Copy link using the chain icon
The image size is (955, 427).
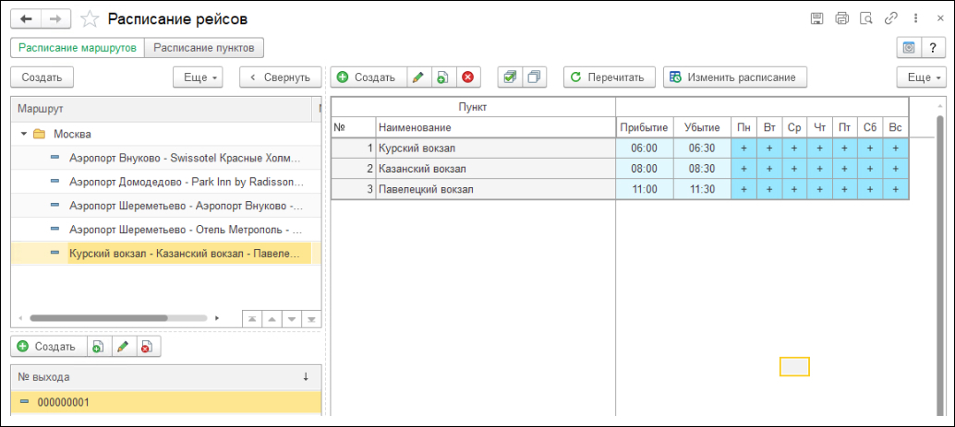click(890, 18)
